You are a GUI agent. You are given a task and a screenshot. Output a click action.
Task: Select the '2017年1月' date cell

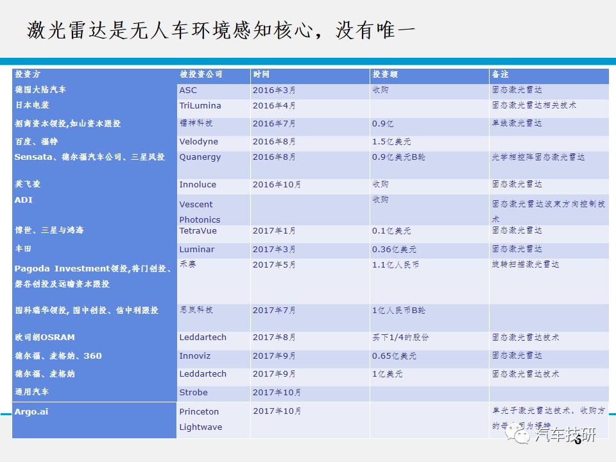point(310,234)
